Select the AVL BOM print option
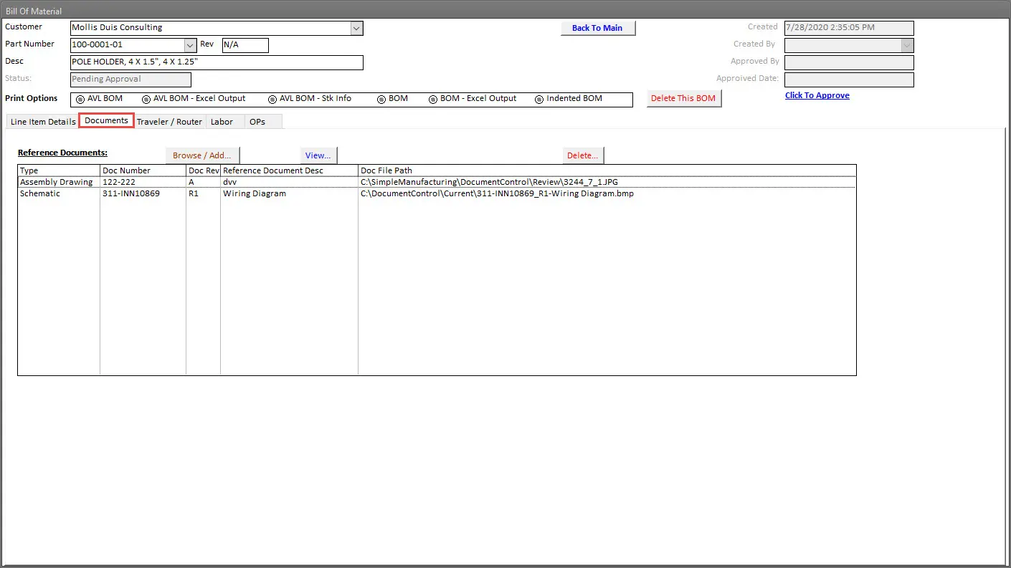 pos(80,99)
